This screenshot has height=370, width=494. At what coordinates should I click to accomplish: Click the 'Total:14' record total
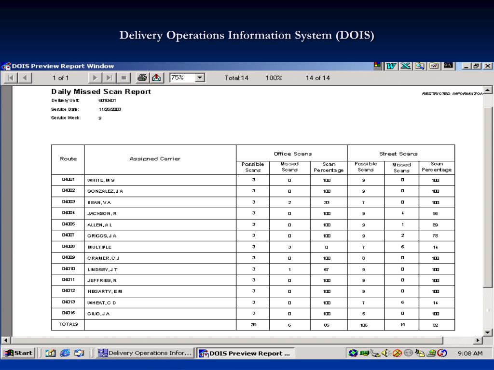pos(236,78)
